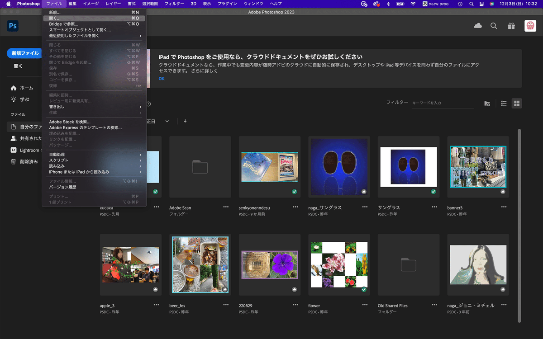Choose 開く... from the File menu
Image resolution: width=543 pixels, height=339 pixels.
click(x=94, y=18)
